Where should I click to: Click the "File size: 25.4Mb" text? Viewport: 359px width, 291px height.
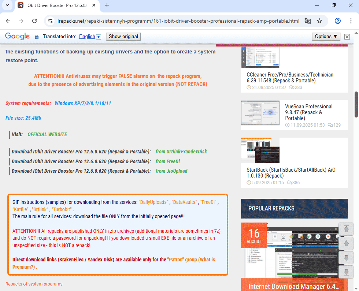point(23,118)
